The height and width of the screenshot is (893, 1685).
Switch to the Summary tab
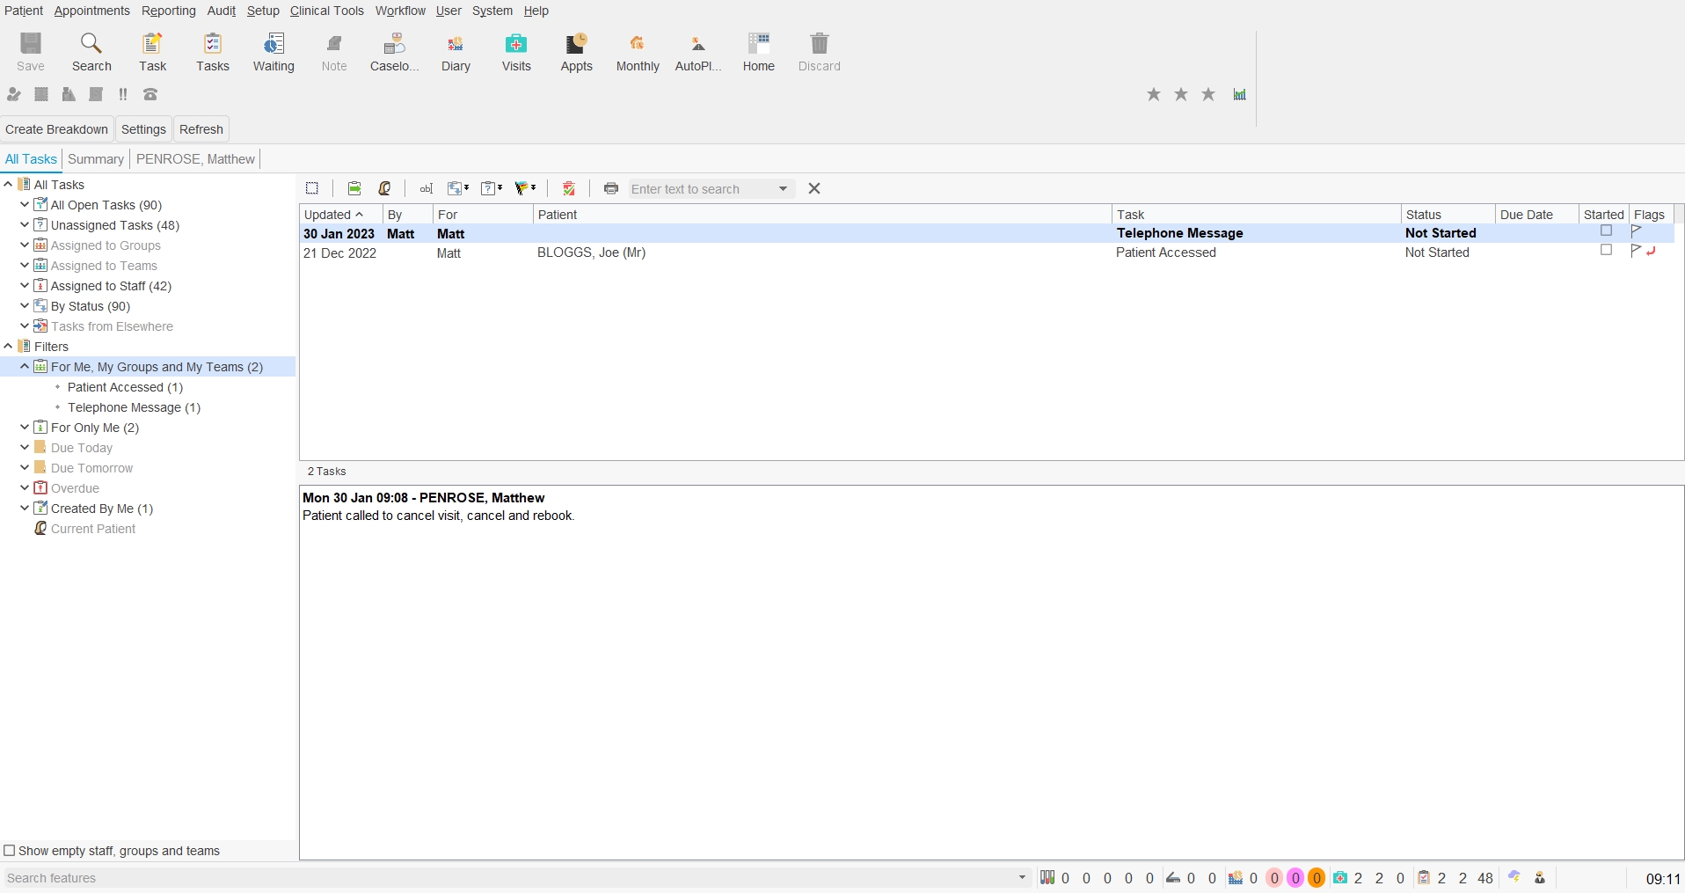point(95,159)
